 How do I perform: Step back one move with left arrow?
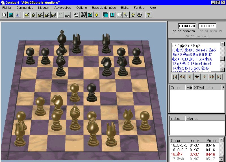[x=190, y=77]
